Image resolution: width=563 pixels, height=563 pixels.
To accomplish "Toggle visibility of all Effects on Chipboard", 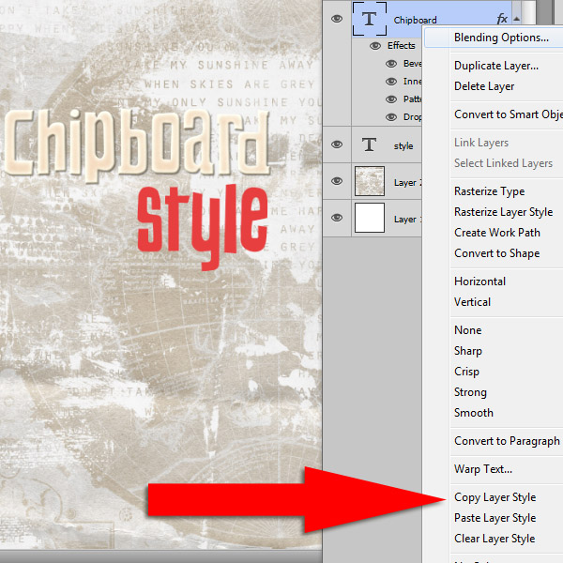I will [375, 45].
